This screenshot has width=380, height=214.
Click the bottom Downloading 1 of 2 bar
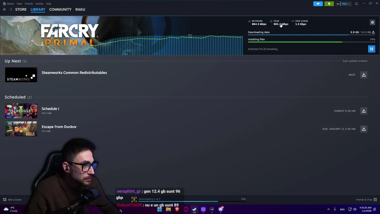[x=192, y=199]
